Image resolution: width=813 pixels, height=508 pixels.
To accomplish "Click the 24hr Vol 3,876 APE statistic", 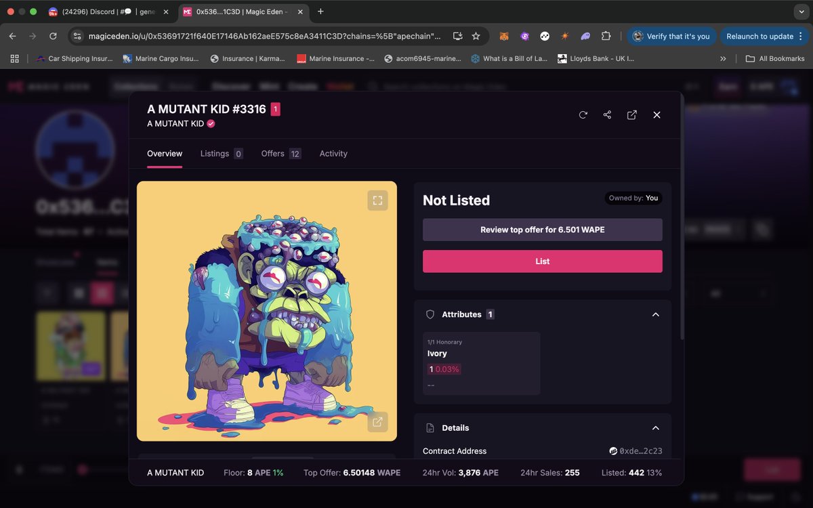I will tap(461, 473).
